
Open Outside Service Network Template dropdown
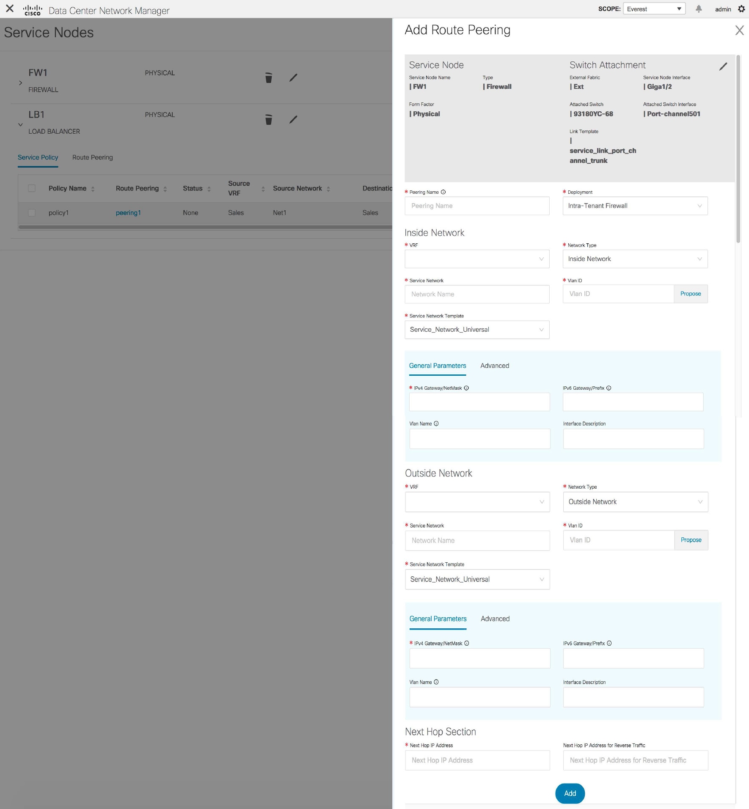click(477, 579)
